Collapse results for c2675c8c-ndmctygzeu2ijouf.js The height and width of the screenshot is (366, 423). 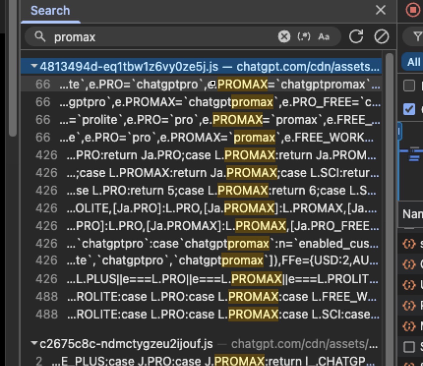tap(34, 344)
